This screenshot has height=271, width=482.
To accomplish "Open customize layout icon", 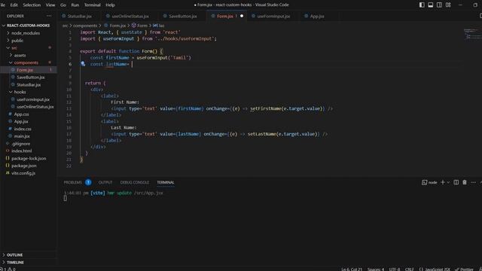I will pyautogui.click(x=449, y=5).
